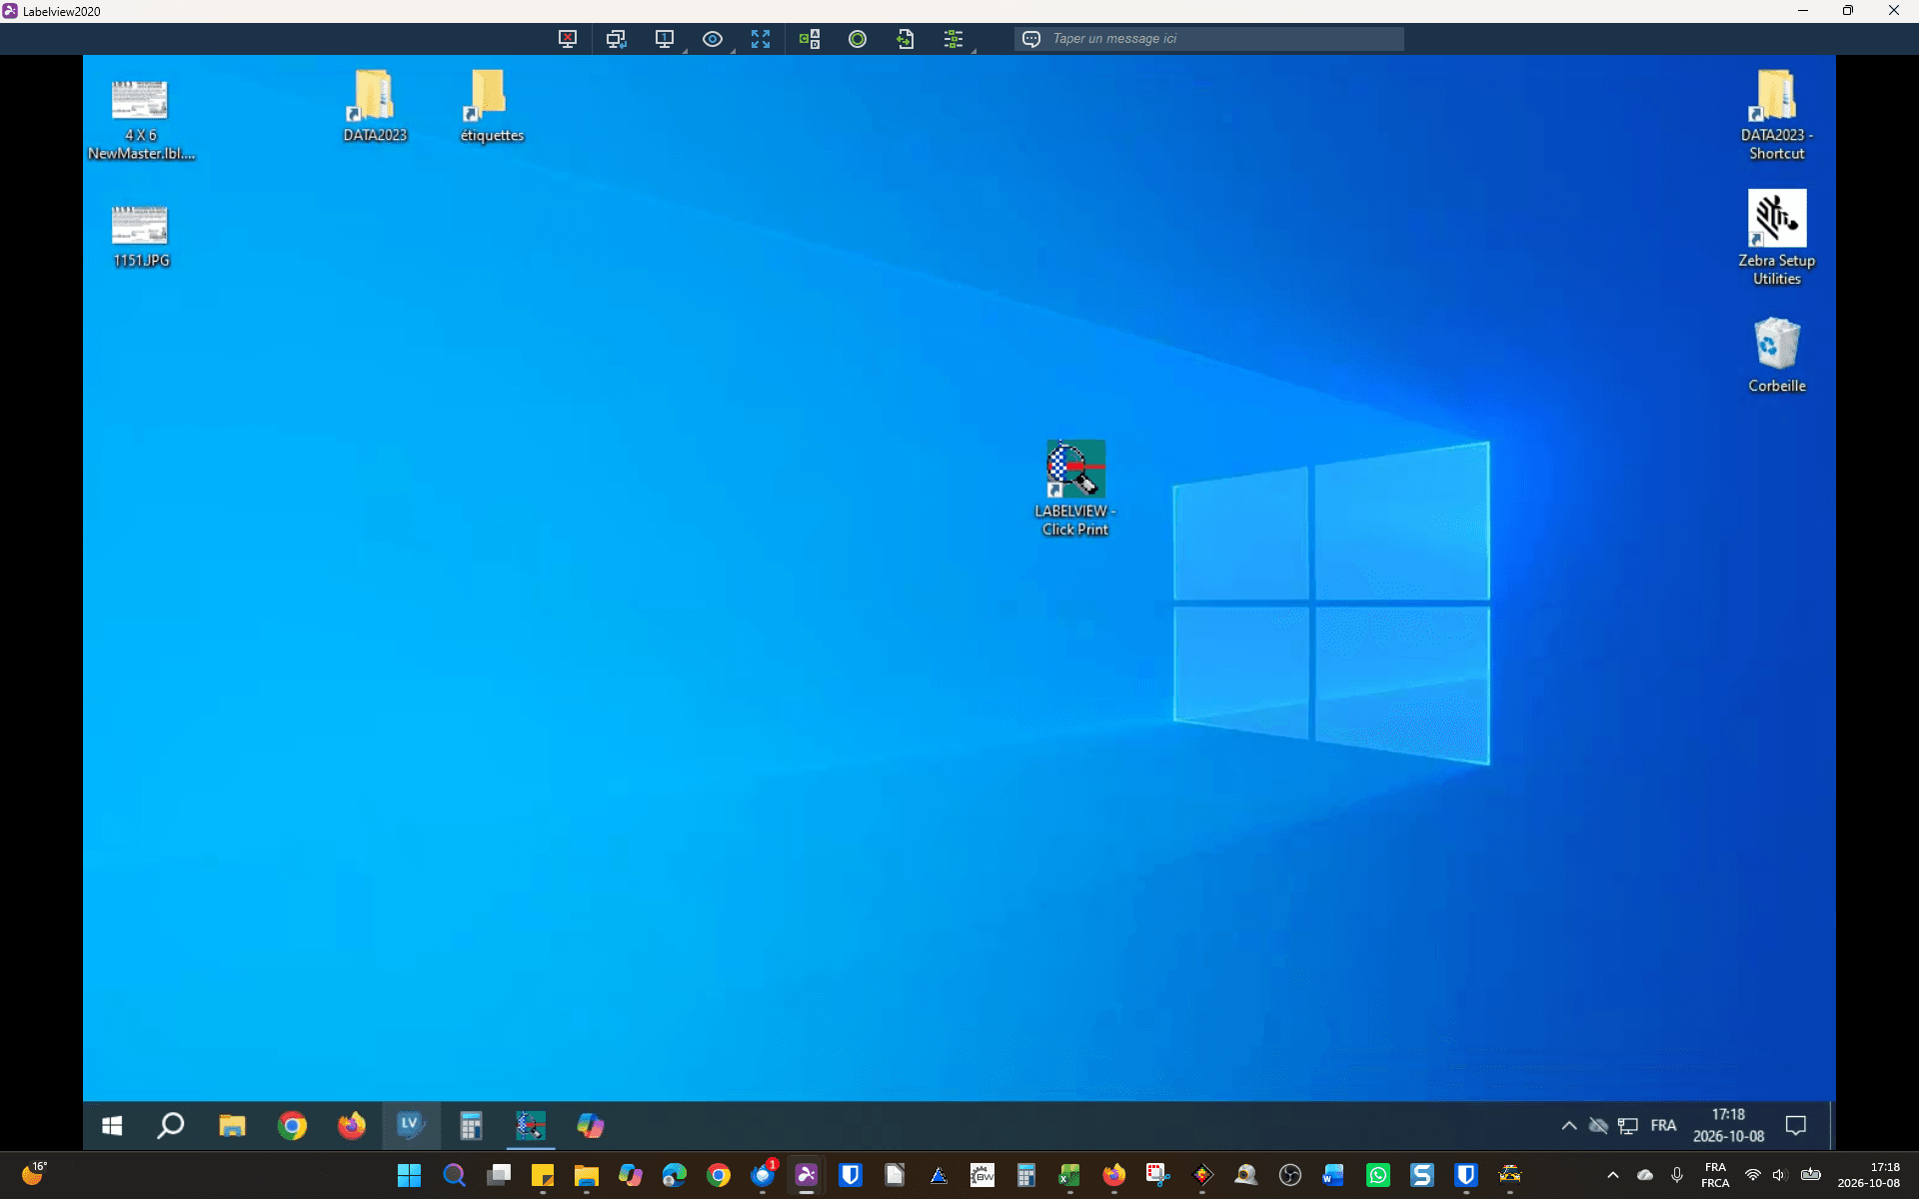This screenshot has width=1919, height=1199.
Task: Select the 'DATA2023 - Shortcut' desktop icon
Action: point(1776,115)
